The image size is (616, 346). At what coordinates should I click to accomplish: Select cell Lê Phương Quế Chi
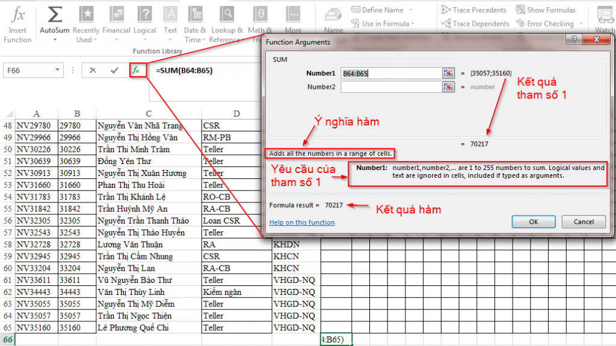149,327
